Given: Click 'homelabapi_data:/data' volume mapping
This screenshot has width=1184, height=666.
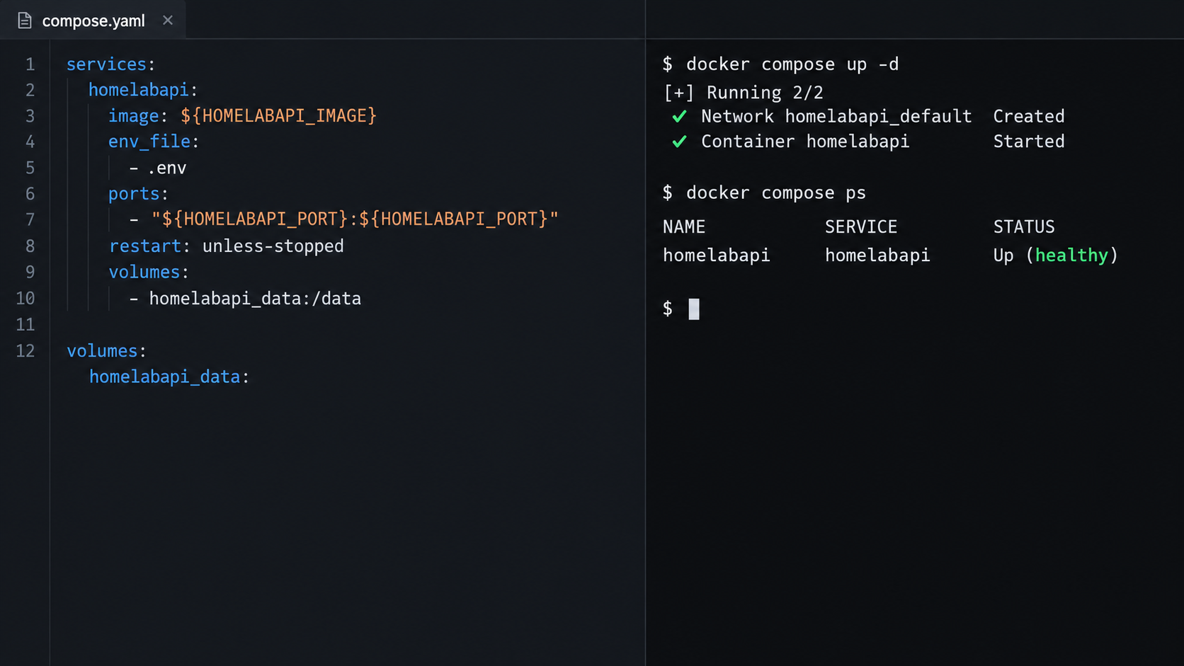Looking at the screenshot, I should click(255, 299).
